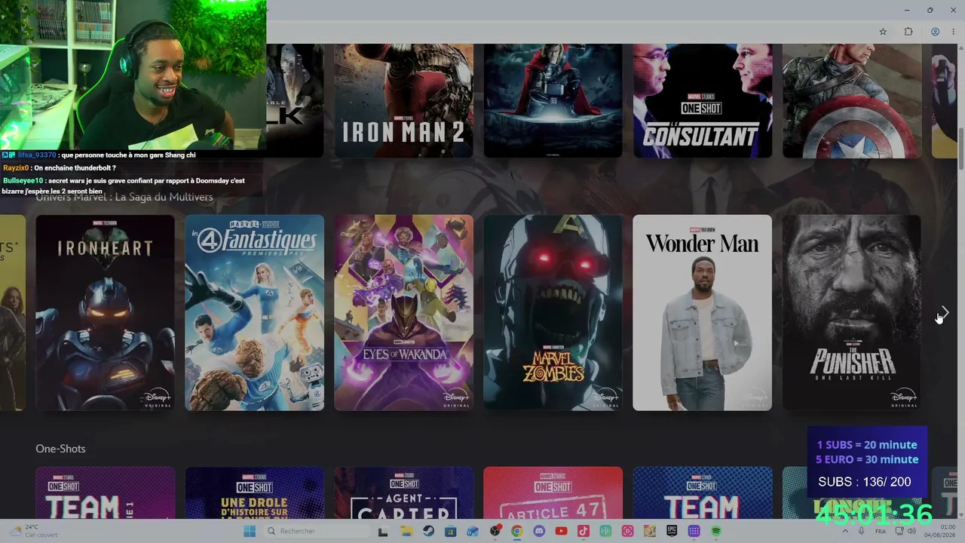The height and width of the screenshot is (543, 965).
Task: Open the green waveform taskbar app
Action: pyautogui.click(x=605, y=531)
